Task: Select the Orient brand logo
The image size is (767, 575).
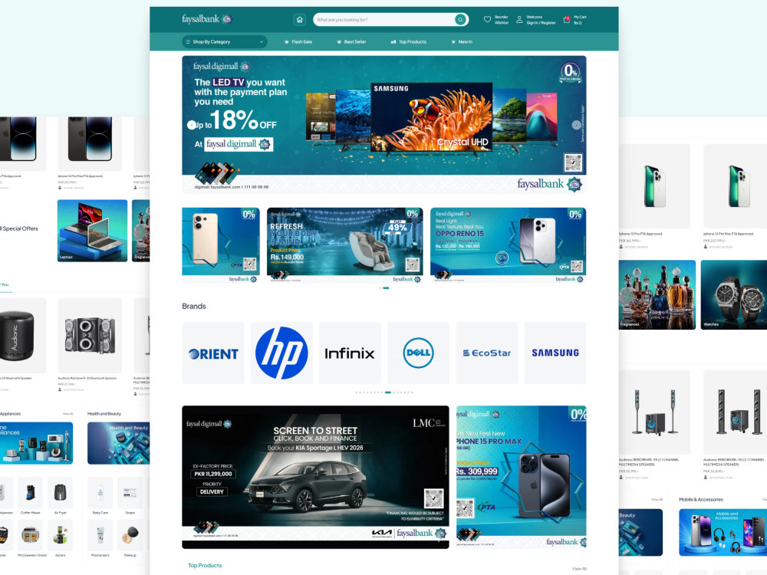Action: [x=213, y=353]
